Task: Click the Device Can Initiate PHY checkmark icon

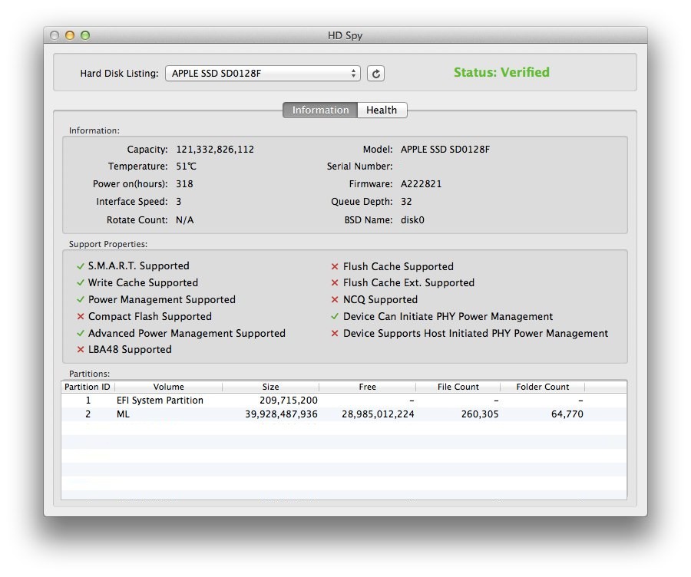Action: coord(335,317)
